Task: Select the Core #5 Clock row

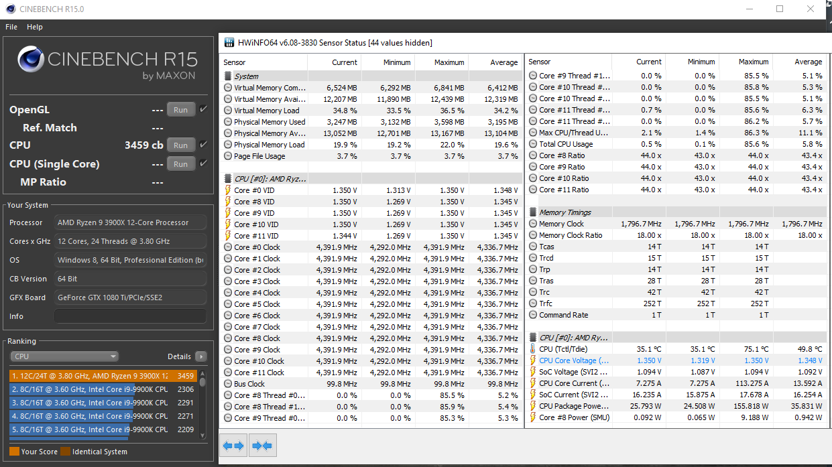Action: (371, 304)
